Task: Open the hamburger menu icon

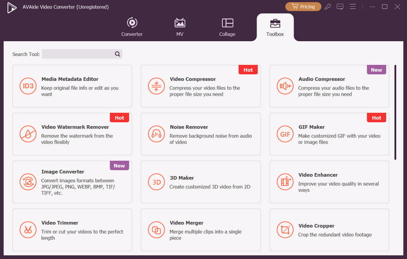Action: [353, 7]
